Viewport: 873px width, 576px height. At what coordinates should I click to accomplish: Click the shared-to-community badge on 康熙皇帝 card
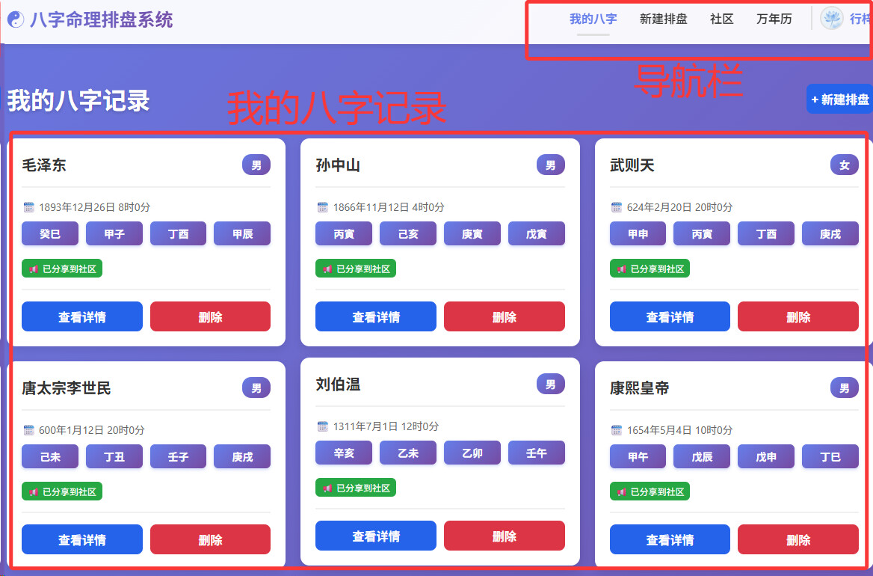[x=650, y=491]
